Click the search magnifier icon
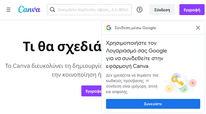206x114 pixels. 52,10
